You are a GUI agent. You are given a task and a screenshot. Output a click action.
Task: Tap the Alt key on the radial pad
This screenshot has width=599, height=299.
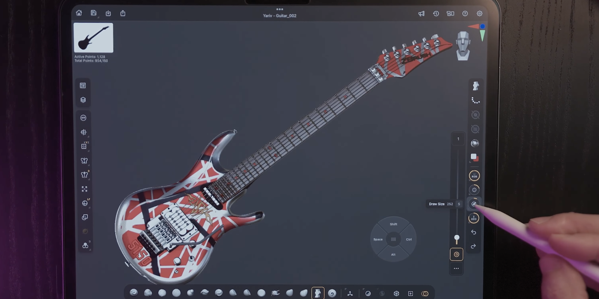click(393, 255)
